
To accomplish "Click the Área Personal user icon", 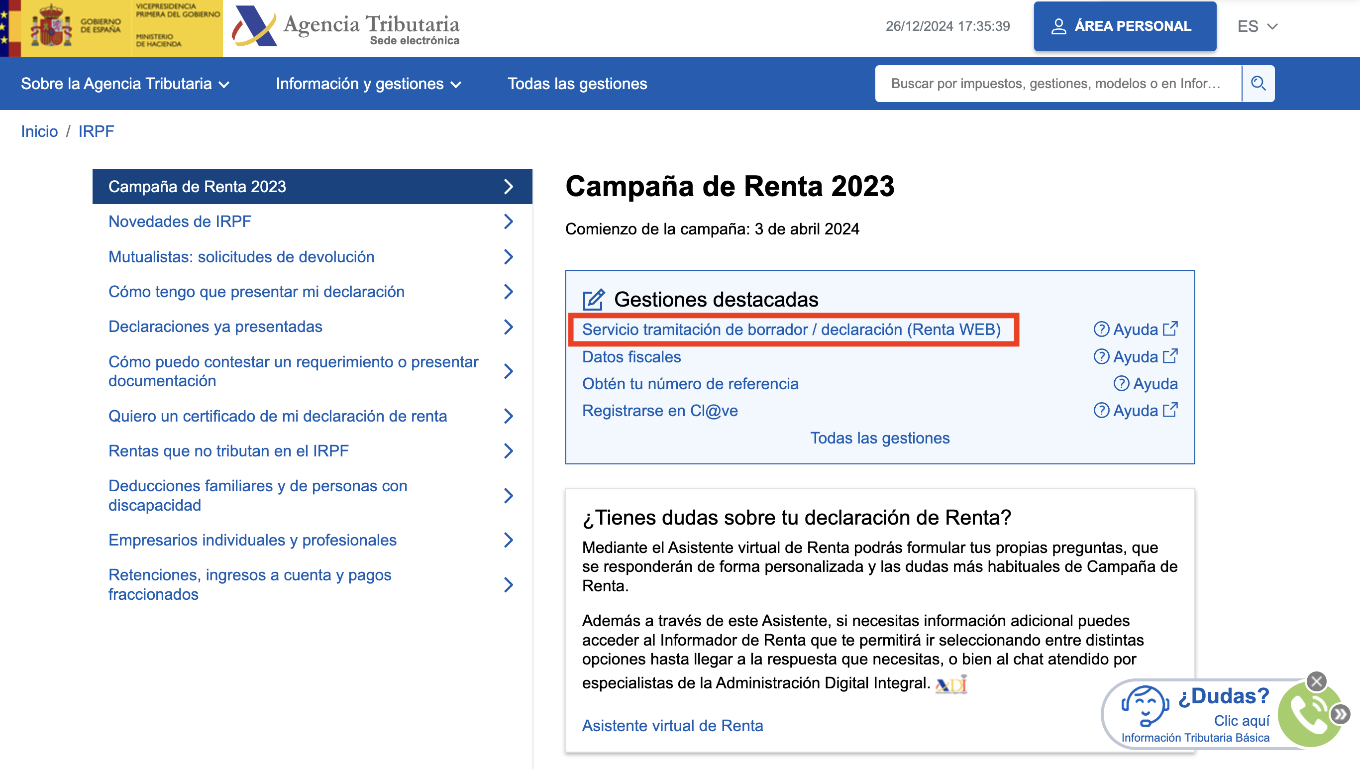I will [1059, 26].
